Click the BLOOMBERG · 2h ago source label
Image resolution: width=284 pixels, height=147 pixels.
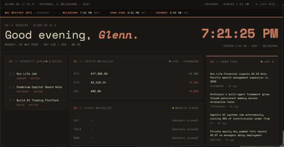tap(224, 86)
